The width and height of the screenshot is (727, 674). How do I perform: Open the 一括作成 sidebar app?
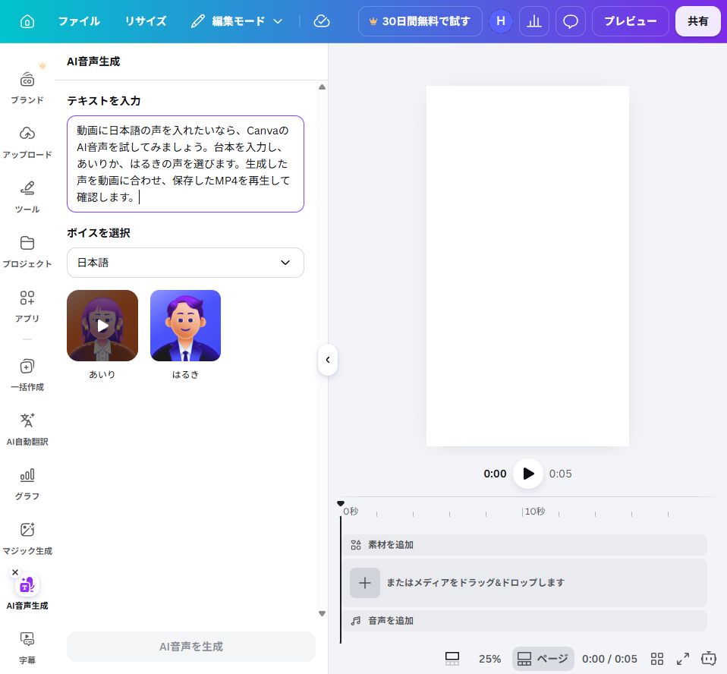[x=27, y=375]
